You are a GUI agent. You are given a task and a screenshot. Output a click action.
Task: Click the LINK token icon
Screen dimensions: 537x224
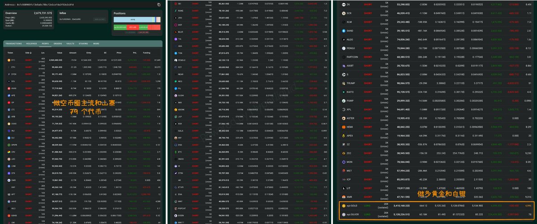click(x=8, y=166)
